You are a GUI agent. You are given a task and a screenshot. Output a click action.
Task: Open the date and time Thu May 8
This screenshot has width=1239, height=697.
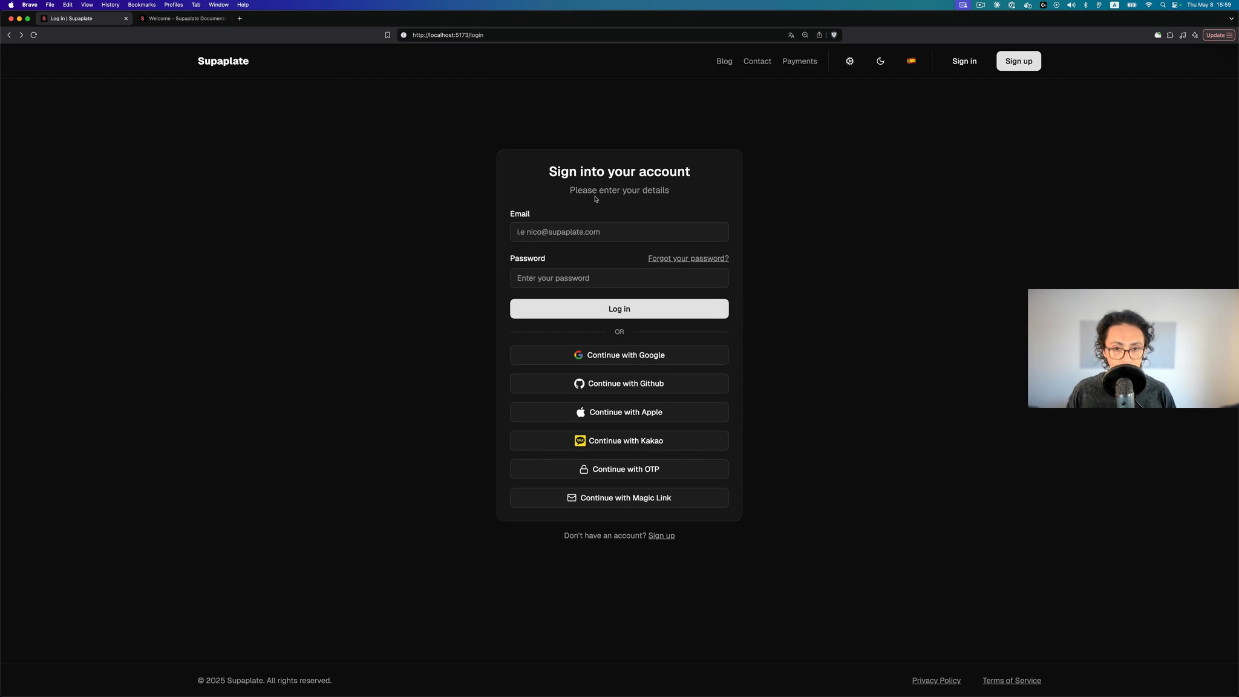(x=1209, y=5)
